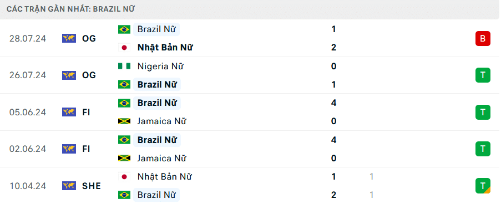The width and height of the screenshot is (501, 209).
Task: Click green T badge for 05.06.24 match
Action: click(483, 113)
